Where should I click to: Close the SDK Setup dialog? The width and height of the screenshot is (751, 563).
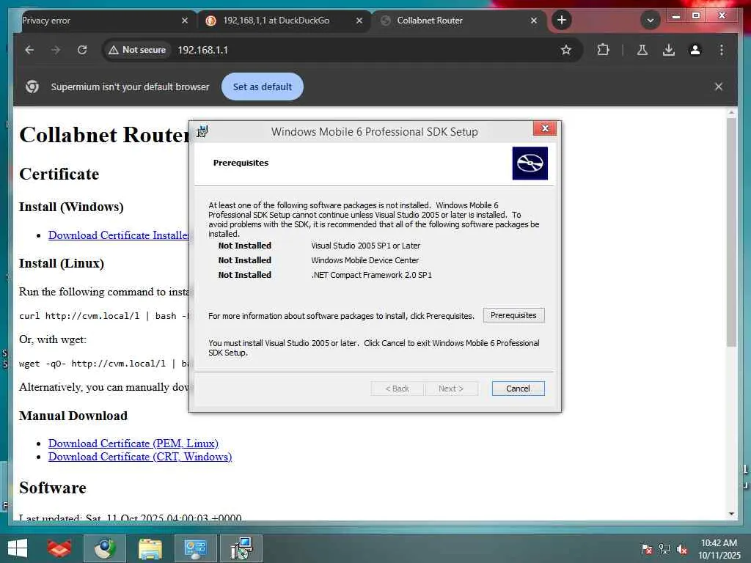click(545, 128)
